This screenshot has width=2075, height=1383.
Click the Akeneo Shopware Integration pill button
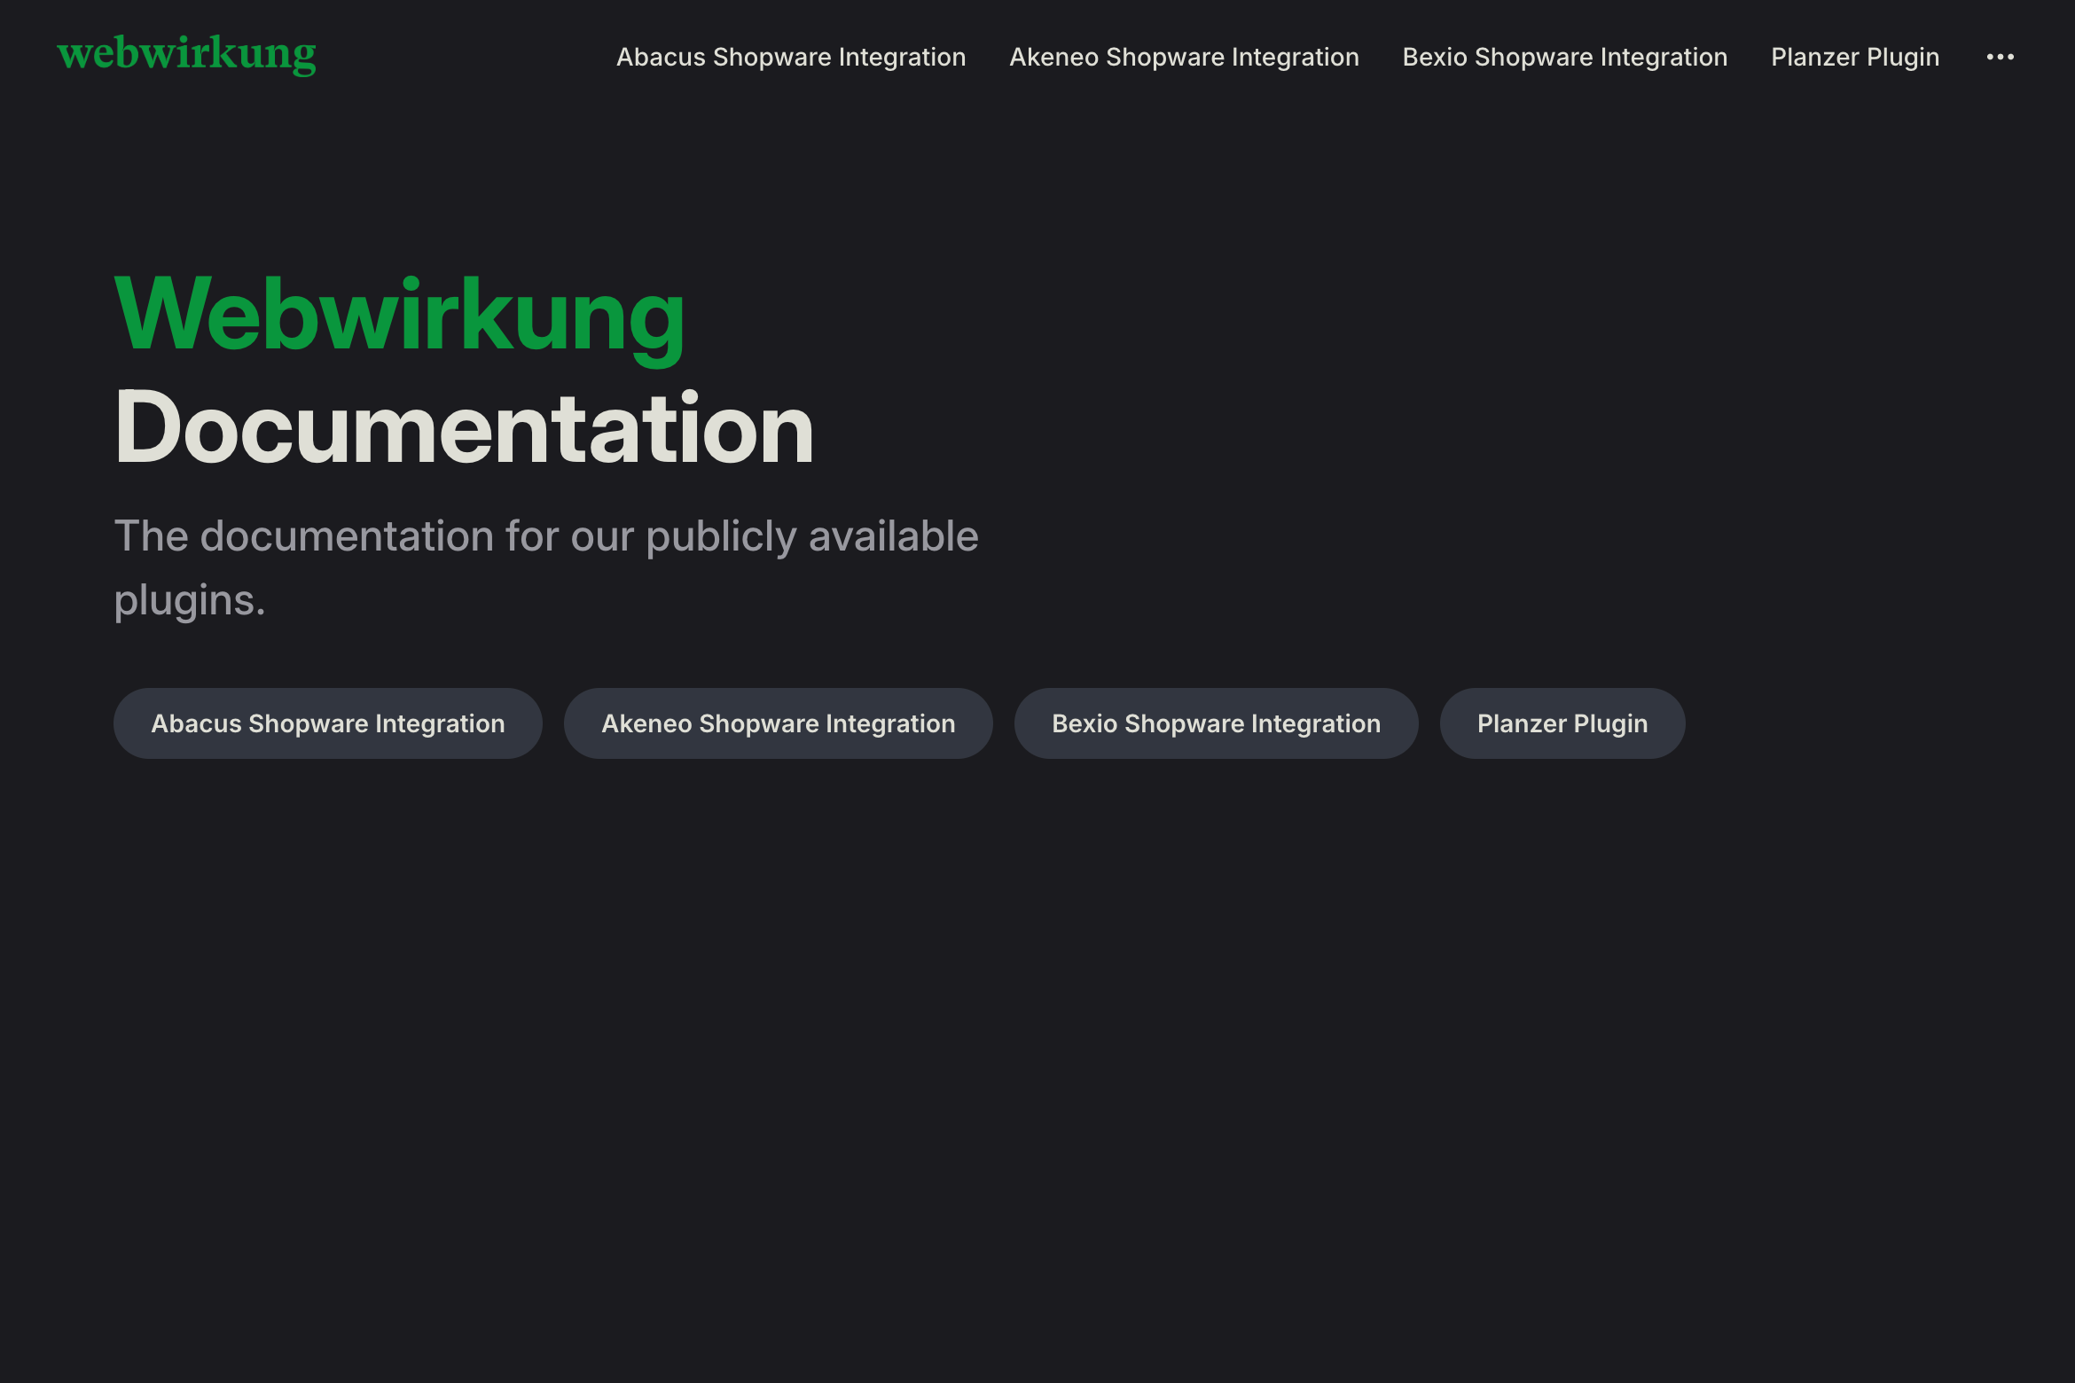tap(779, 723)
